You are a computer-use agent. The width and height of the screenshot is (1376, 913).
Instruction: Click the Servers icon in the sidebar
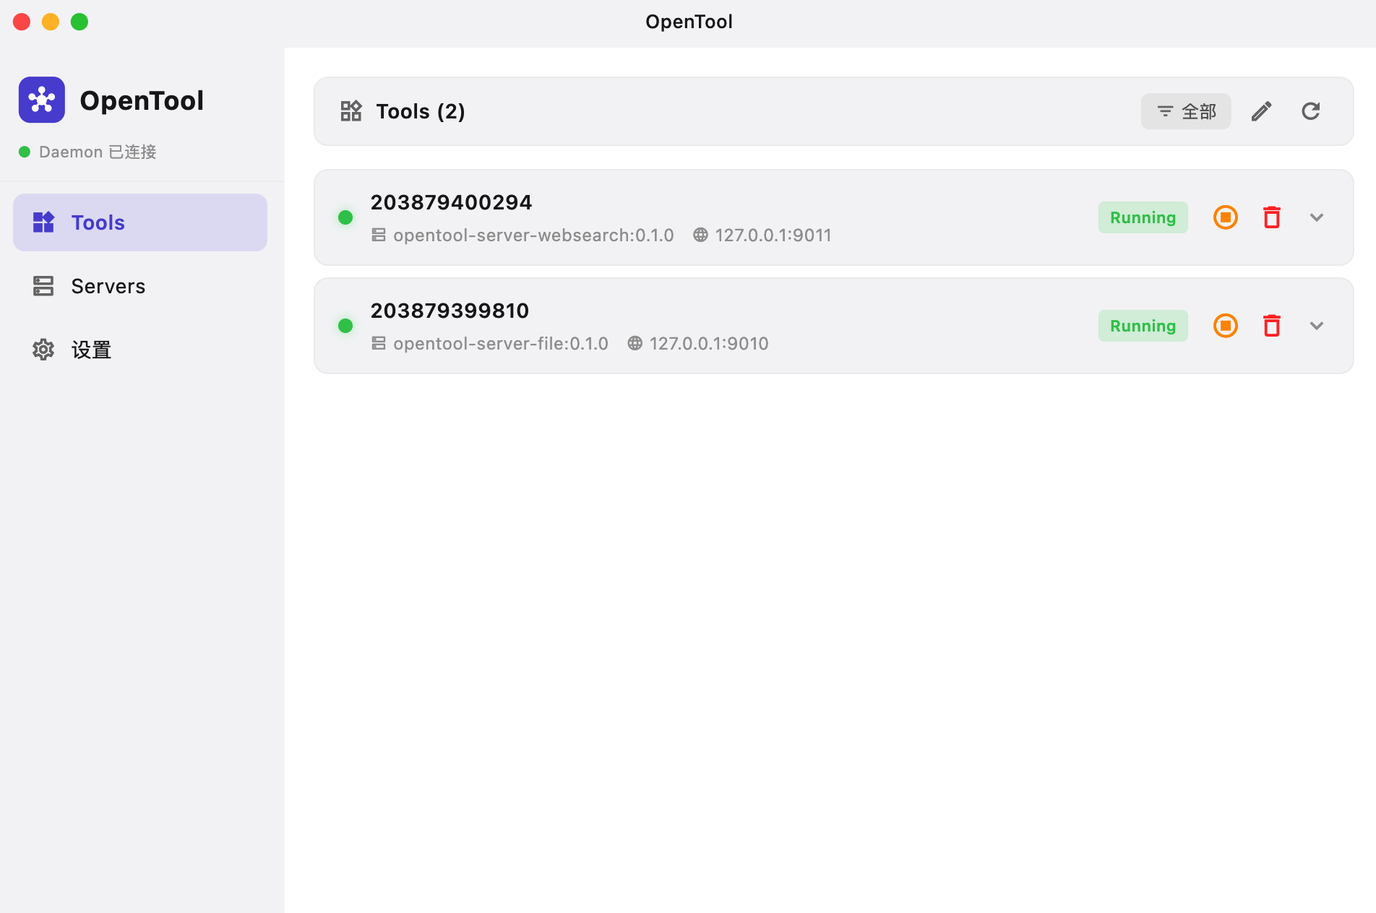(x=43, y=286)
